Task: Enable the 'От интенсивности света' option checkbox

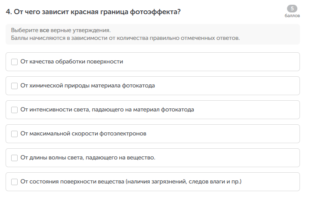Action: pos(15,110)
